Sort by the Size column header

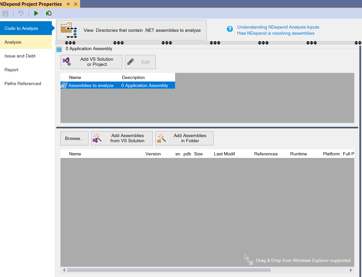point(198,154)
